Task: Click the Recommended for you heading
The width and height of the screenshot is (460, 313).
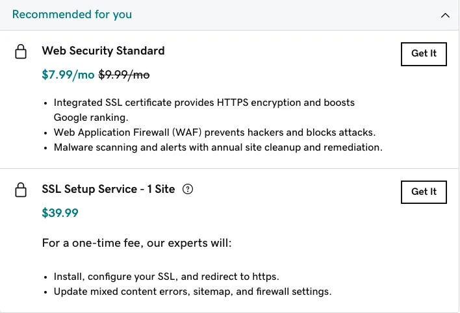Action: pos(72,14)
